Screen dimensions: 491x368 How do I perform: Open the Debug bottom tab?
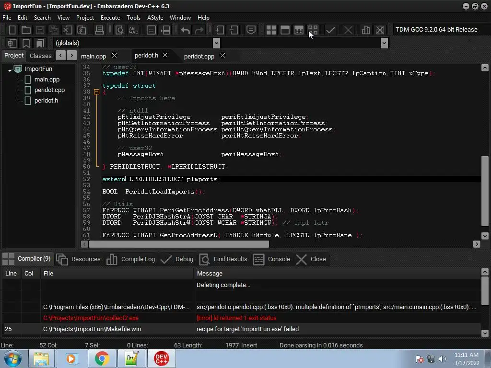pyautogui.click(x=176, y=259)
